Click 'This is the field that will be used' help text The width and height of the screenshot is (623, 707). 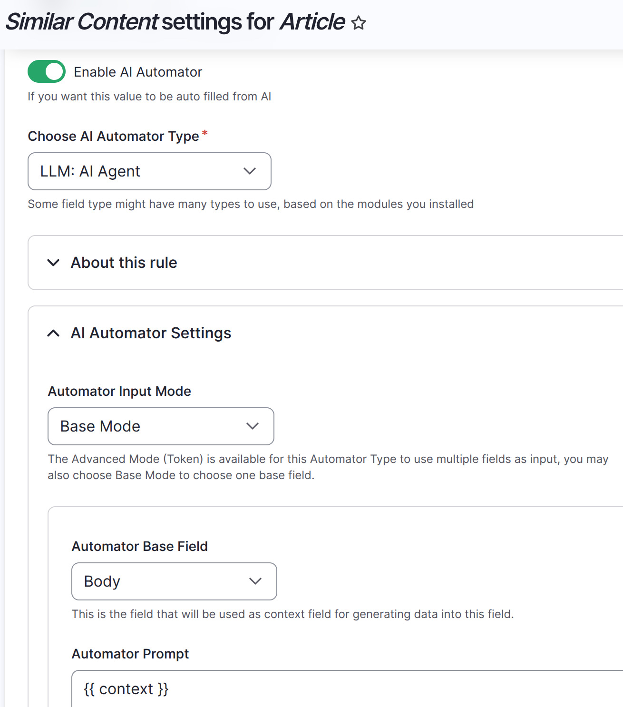(x=292, y=614)
